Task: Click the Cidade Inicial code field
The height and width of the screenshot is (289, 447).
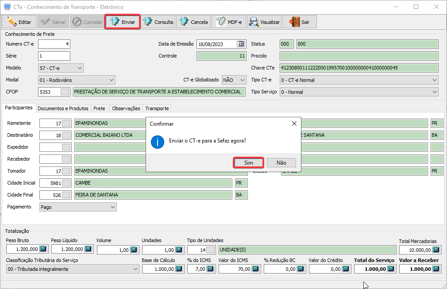Action: coord(51,183)
